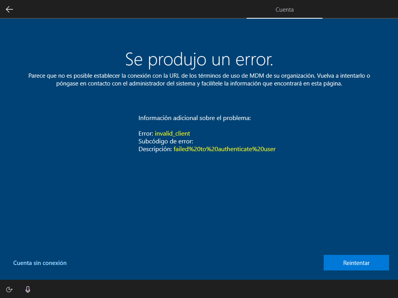This screenshot has height=298, width=398.
Task: Retry the MDM connection with Reintentar
Action: pos(356,263)
